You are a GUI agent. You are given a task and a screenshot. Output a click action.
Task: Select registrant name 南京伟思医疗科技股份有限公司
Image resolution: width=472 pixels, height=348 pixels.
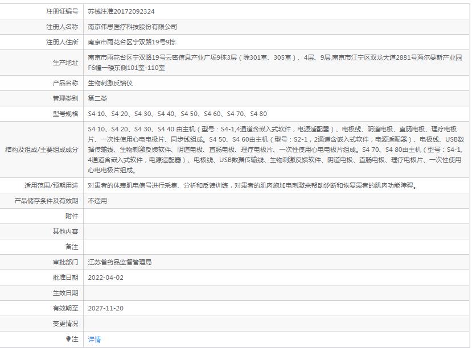tap(133, 27)
